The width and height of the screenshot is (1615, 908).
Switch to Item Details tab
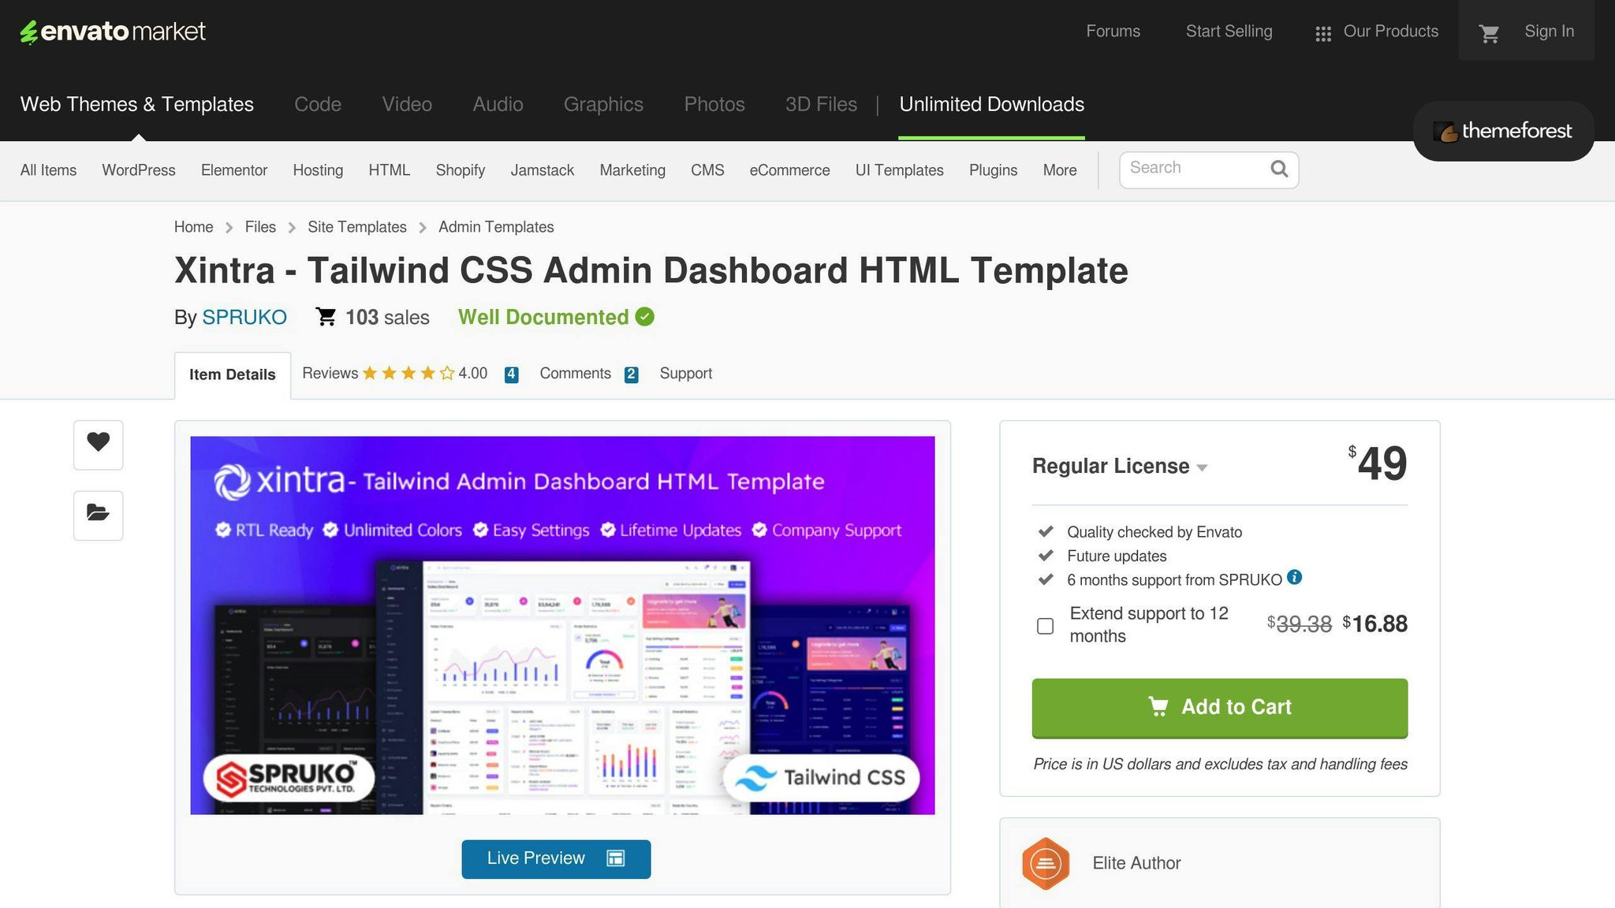click(233, 375)
